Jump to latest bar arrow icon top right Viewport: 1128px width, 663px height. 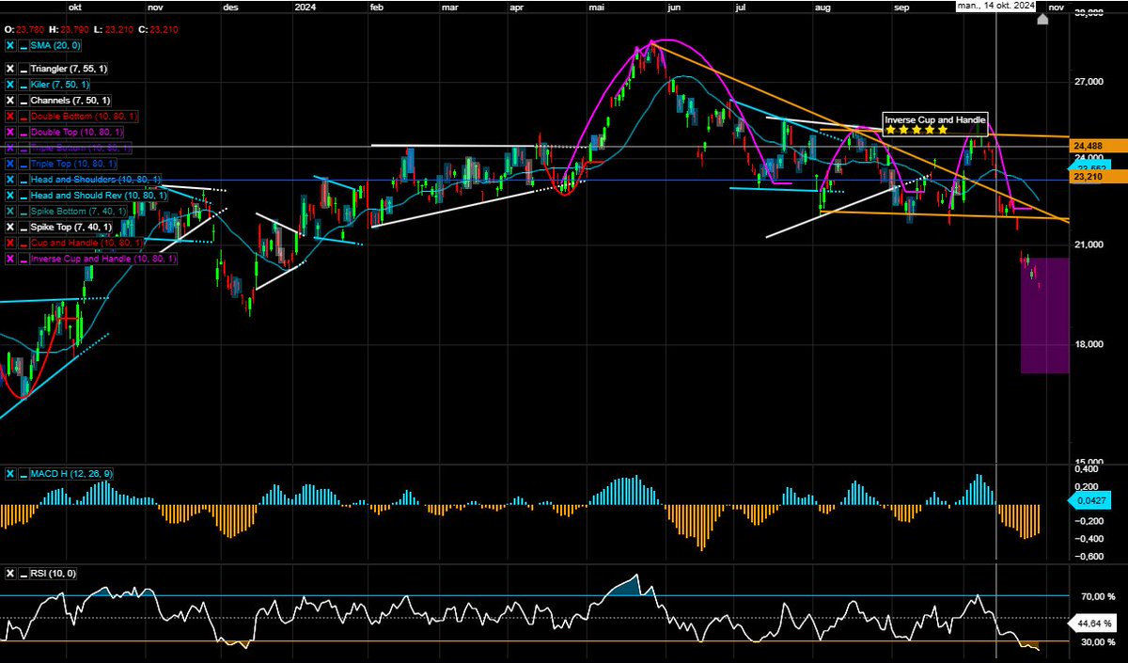pos(1042,20)
